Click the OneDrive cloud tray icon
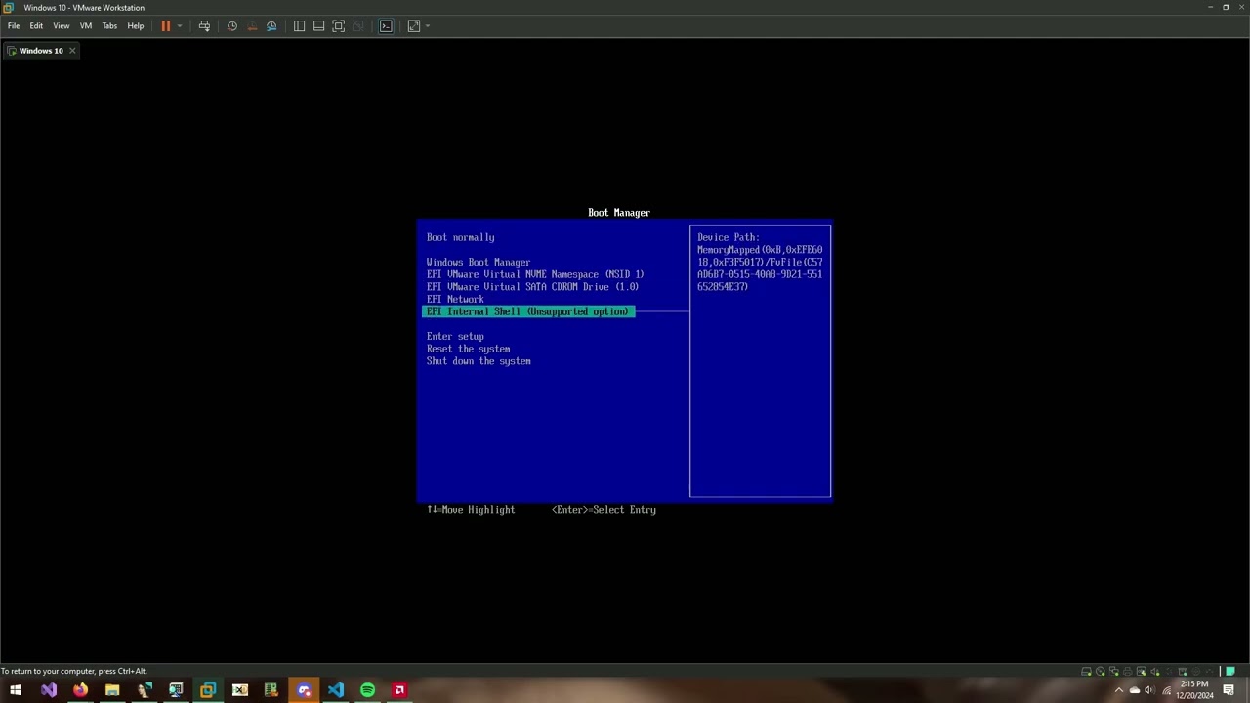 (x=1135, y=690)
